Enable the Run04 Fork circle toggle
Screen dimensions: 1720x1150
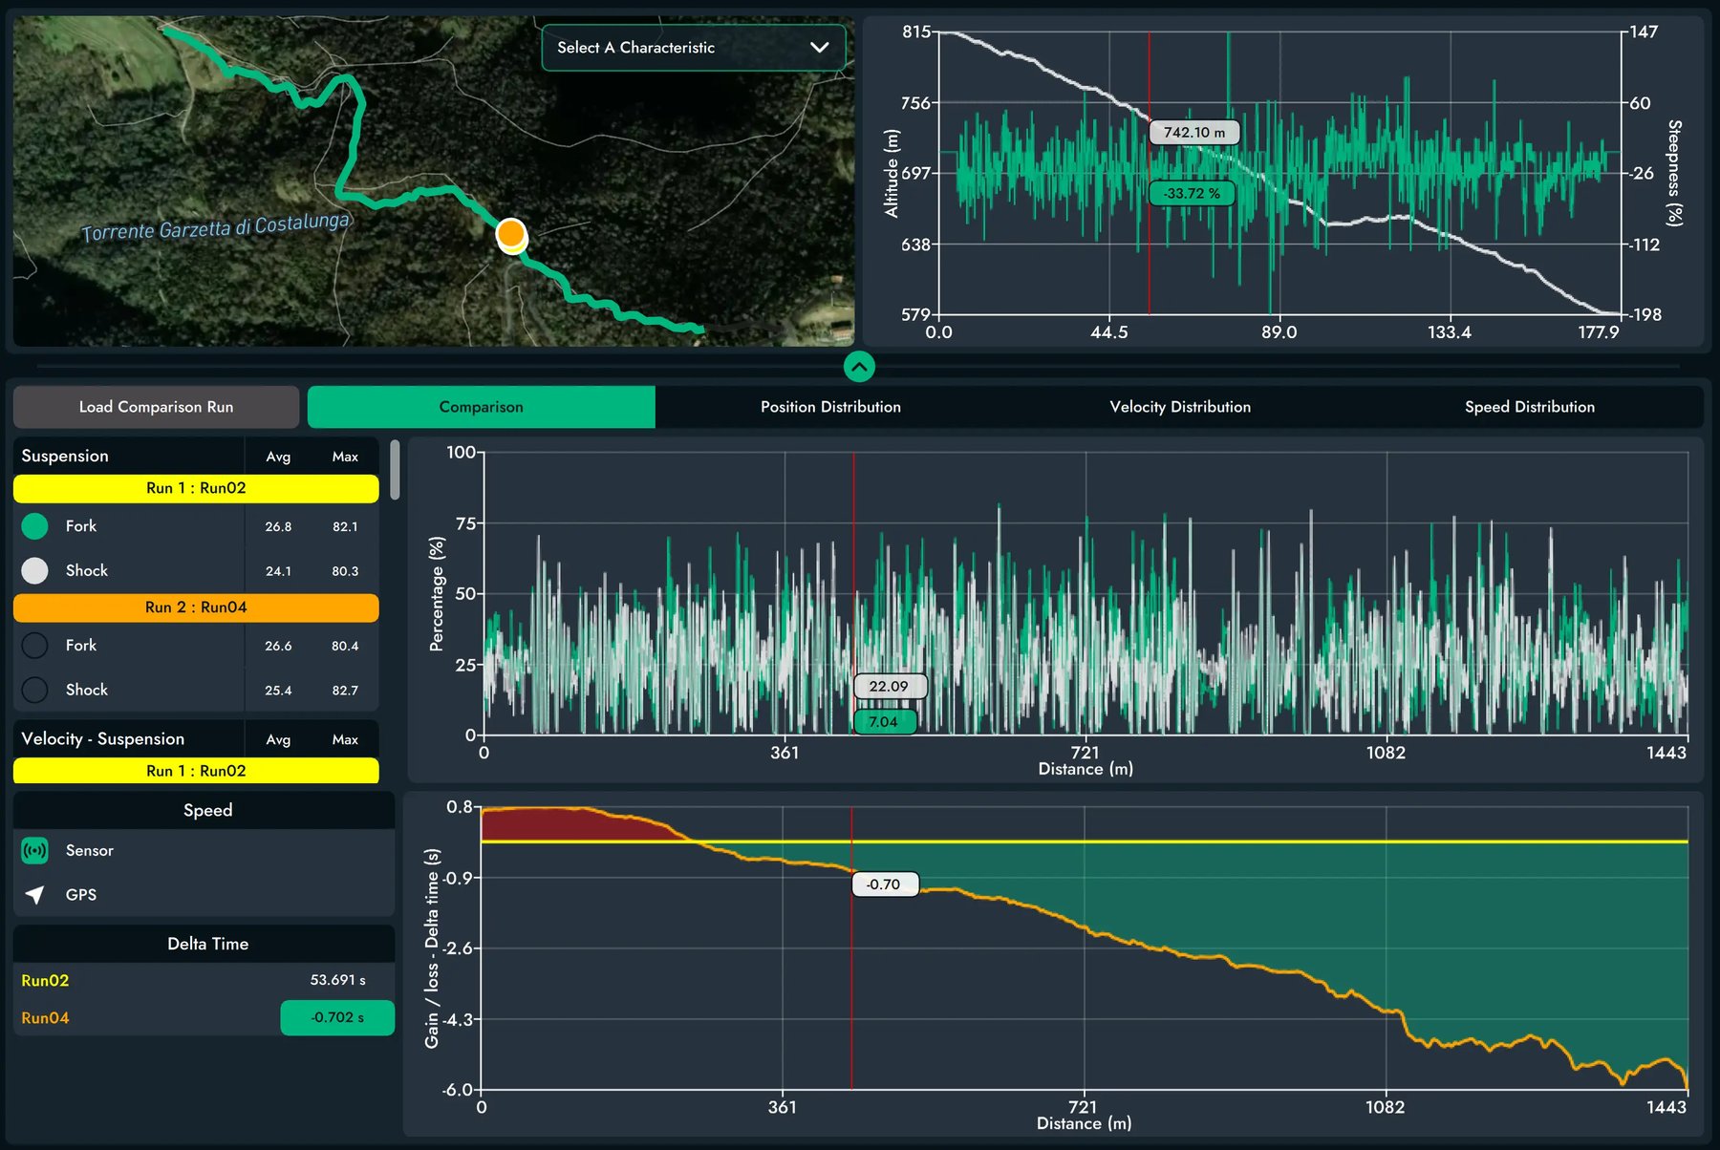34,646
